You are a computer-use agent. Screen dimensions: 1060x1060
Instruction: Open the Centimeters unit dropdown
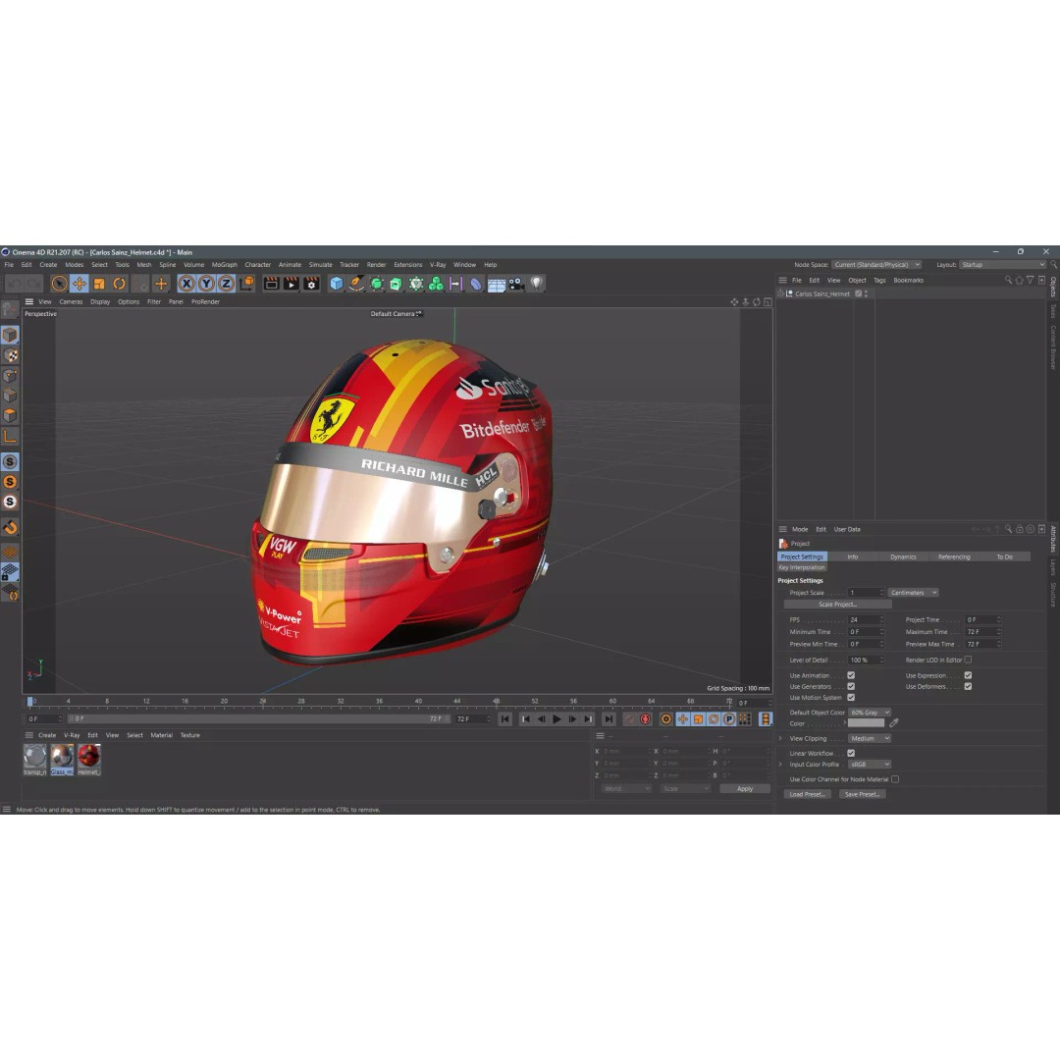point(914,593)
